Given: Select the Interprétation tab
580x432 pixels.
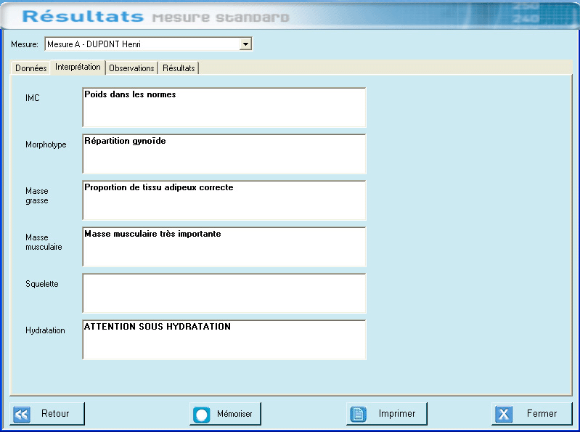Looking at the screenshot, I should coord(78,67).
